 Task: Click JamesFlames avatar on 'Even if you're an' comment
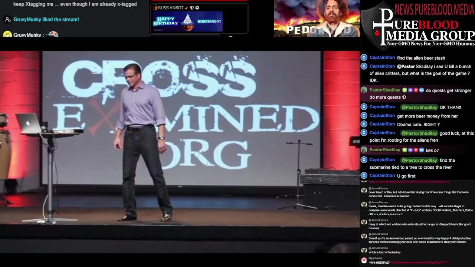click(364, 236)
